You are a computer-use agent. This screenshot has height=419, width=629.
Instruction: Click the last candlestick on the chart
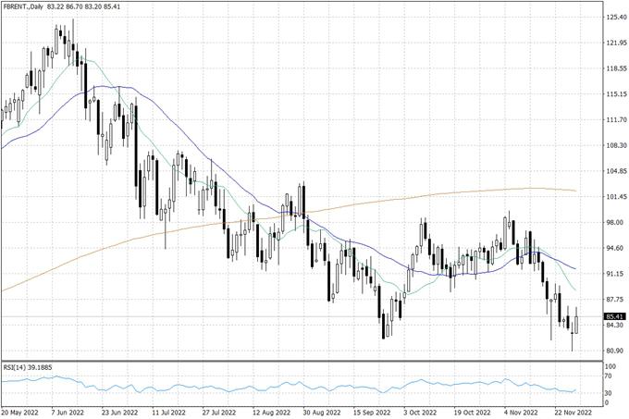click(575, 324)
